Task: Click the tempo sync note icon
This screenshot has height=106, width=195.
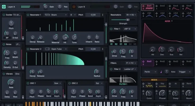Action: click(x=161, y=72)
